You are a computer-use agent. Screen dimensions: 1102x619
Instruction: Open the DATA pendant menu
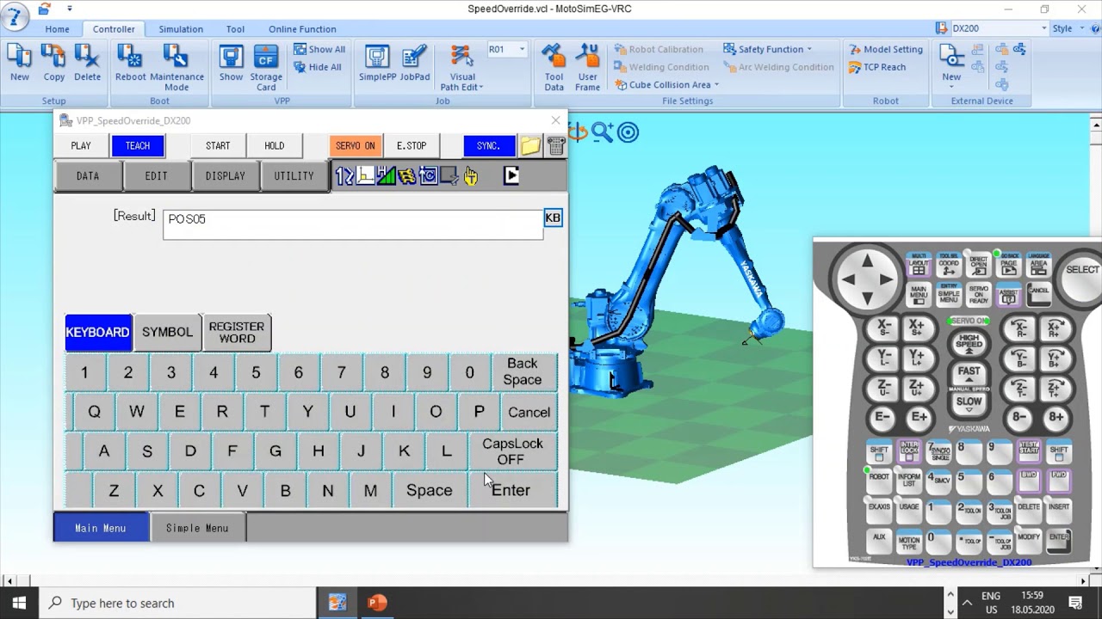coord(88,176)
